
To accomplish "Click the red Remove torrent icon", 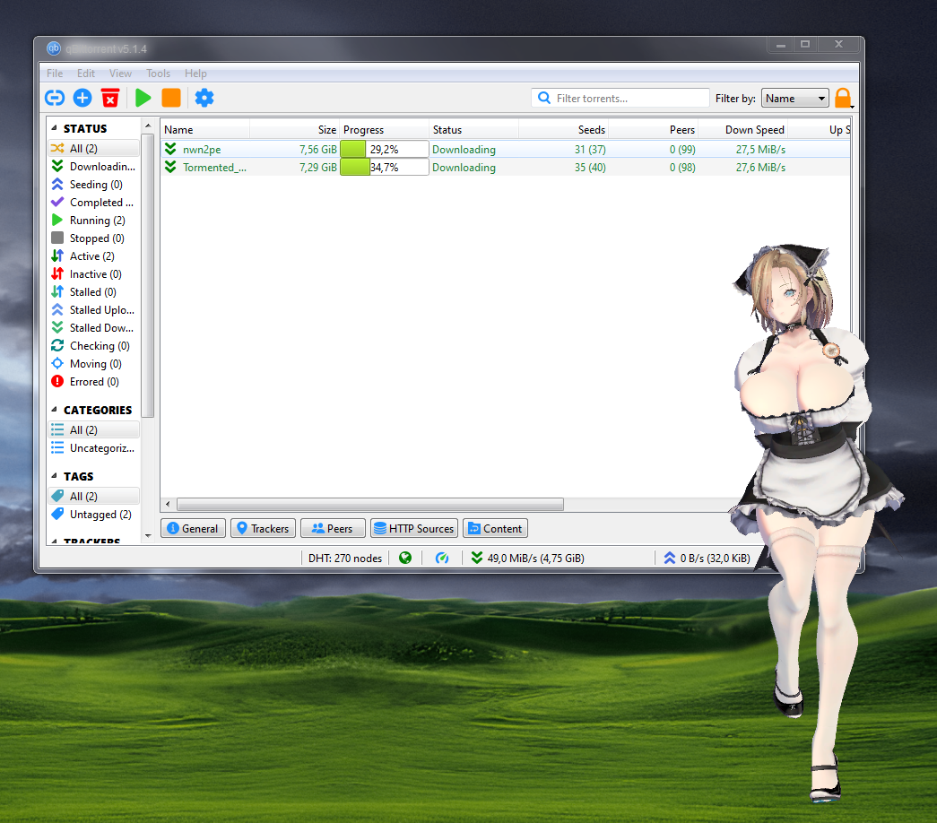I will [110, 98].
